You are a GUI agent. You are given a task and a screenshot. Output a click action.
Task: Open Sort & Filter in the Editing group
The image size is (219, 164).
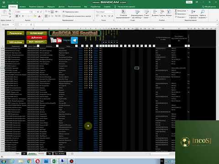pyautogui.click(x=193, y=14)
